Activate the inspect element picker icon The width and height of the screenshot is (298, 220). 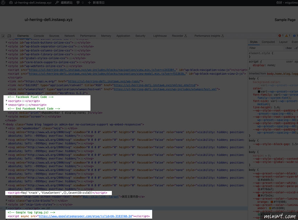pos(3,36)
